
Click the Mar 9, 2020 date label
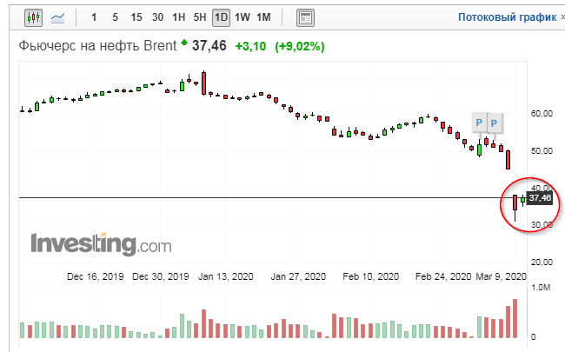(x=501, y=276)
